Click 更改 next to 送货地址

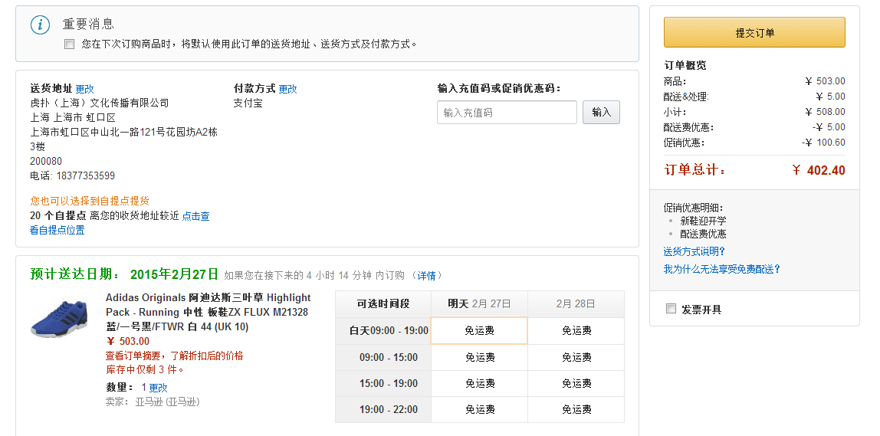[85, 89]
